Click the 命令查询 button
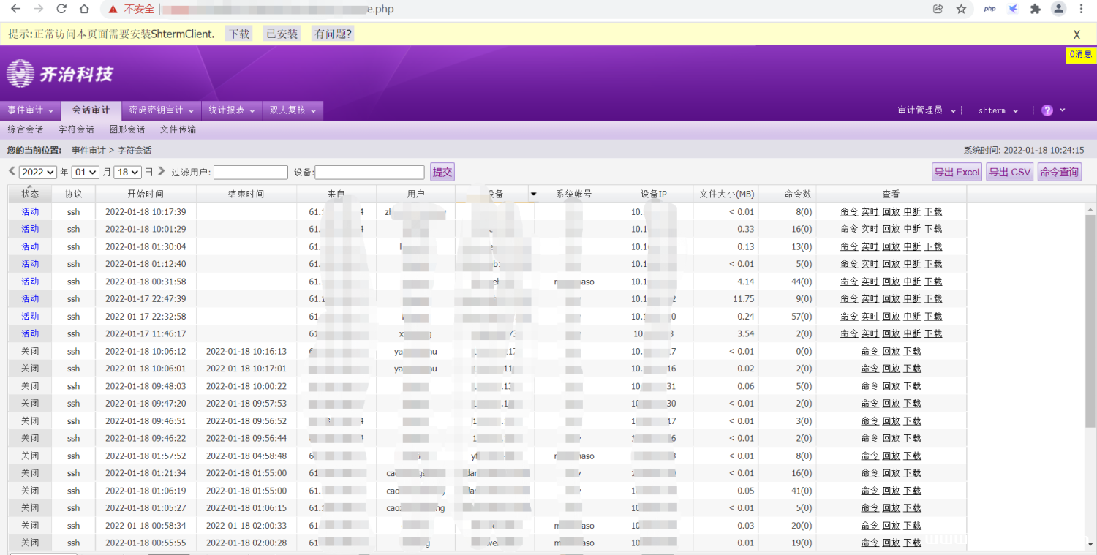This screenshot has width=1097, height=555. (x=1058, y=173)
